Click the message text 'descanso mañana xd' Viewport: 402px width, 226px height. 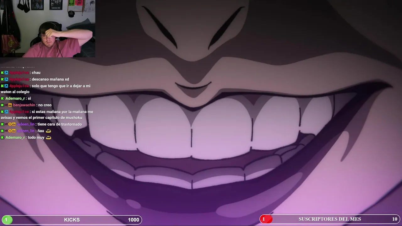50,79
